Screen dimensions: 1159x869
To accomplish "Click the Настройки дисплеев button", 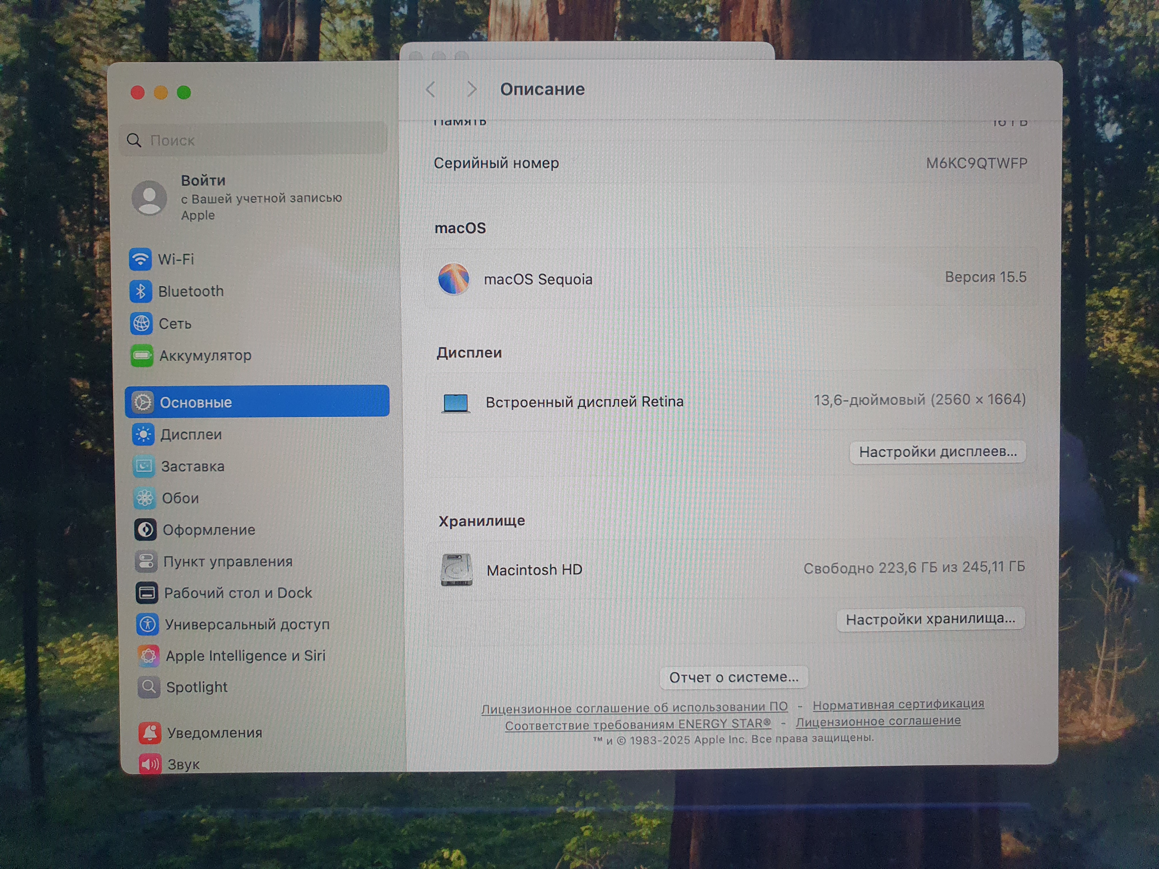I will (x=937, y=451).
